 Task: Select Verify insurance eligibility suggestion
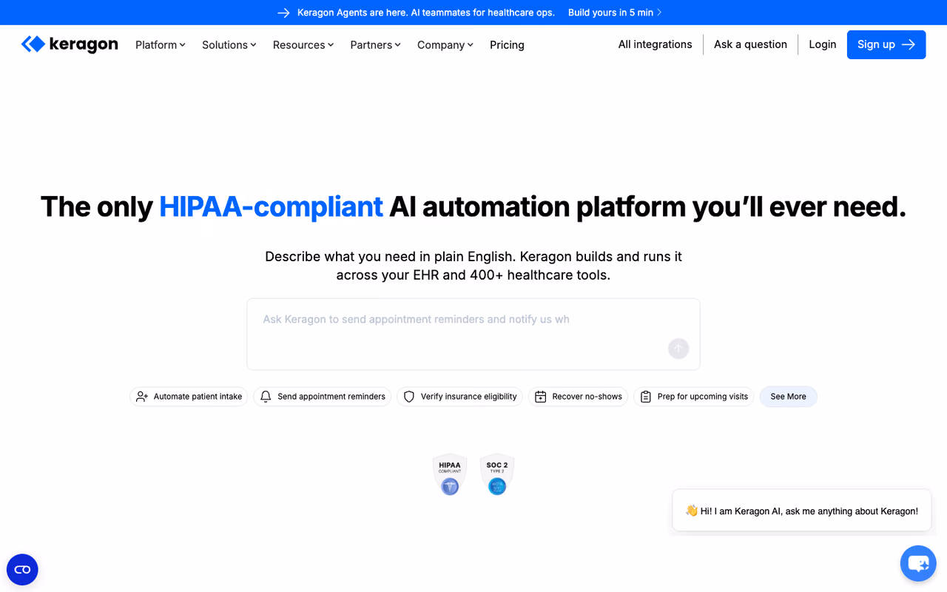(459, 397)
